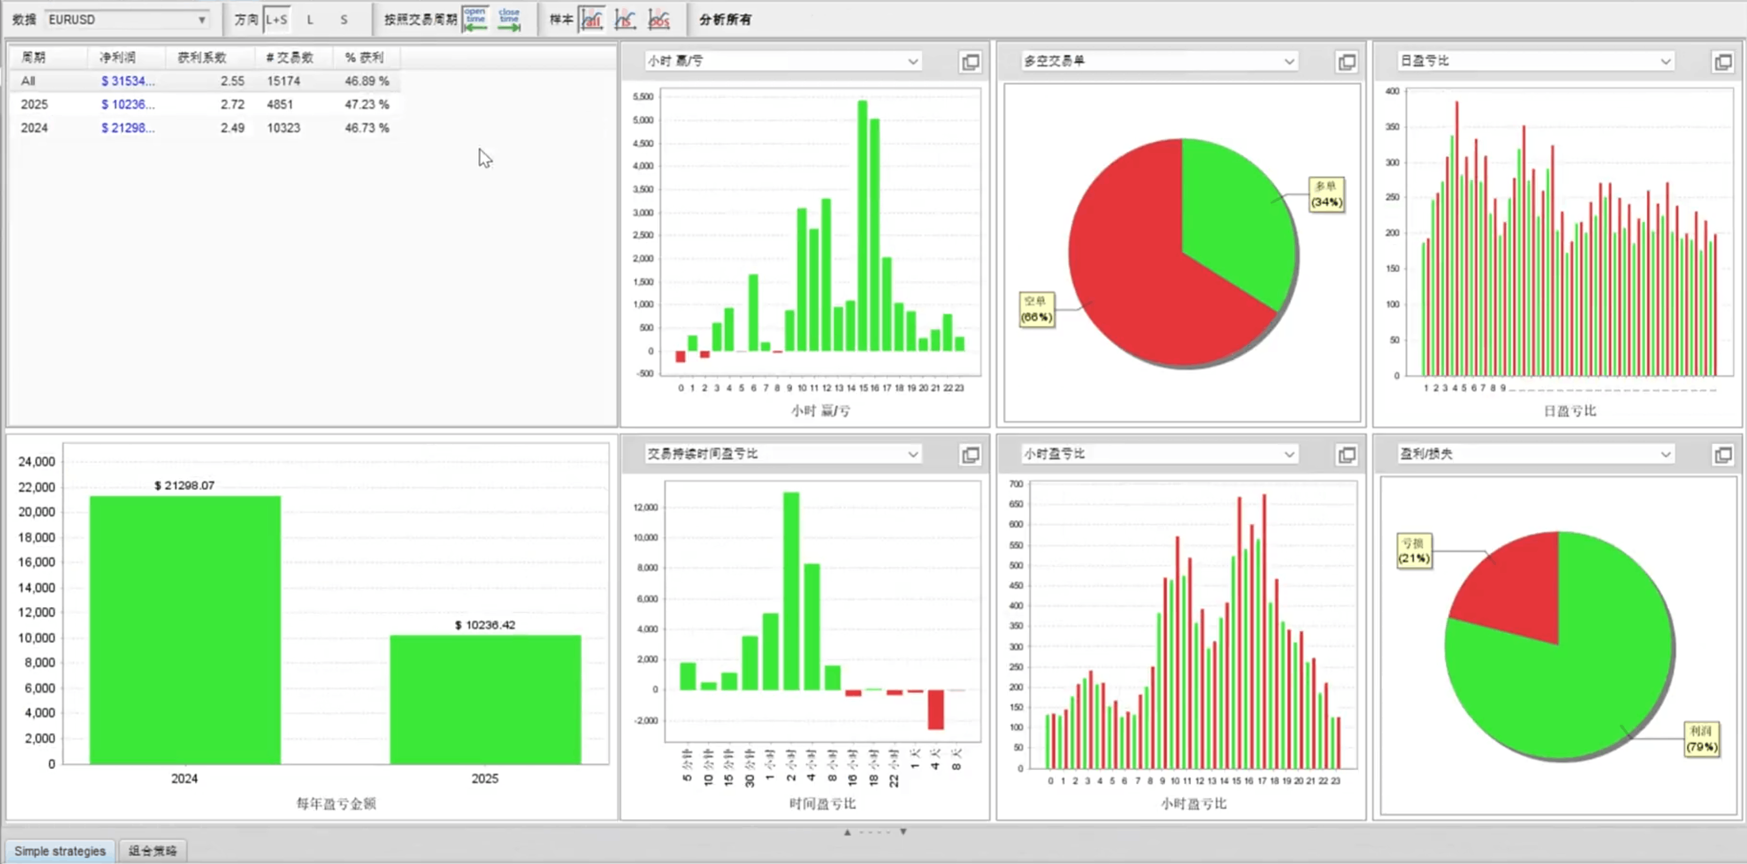Pop out the 多空交易单 pie chart
Viewport: 1747px width, 864px height.
coord(1347,61)
